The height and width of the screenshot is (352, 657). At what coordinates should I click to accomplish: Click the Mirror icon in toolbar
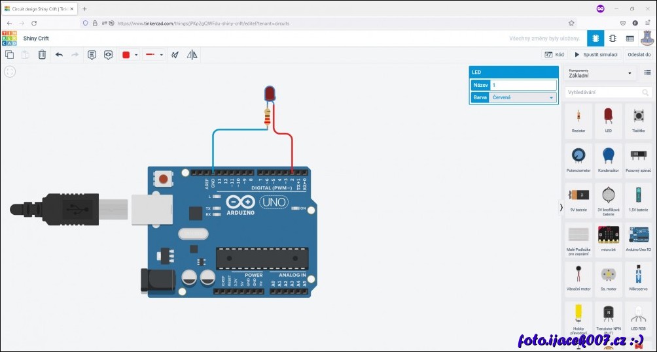pos(192,55)
